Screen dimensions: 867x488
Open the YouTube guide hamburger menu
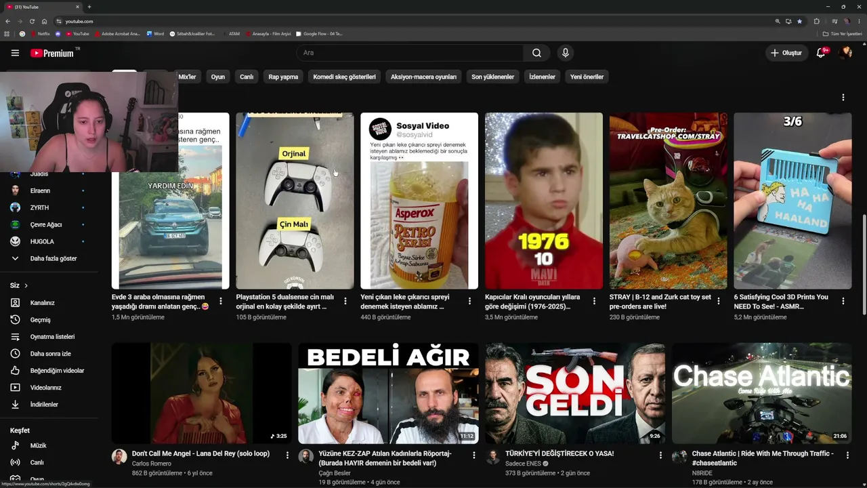[x=15, y=53]
